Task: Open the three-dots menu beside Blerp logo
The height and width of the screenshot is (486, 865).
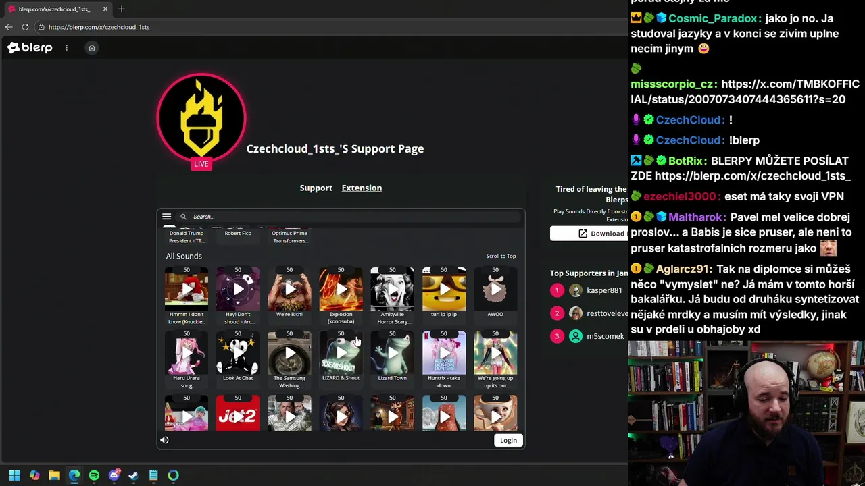Action: 66,47
